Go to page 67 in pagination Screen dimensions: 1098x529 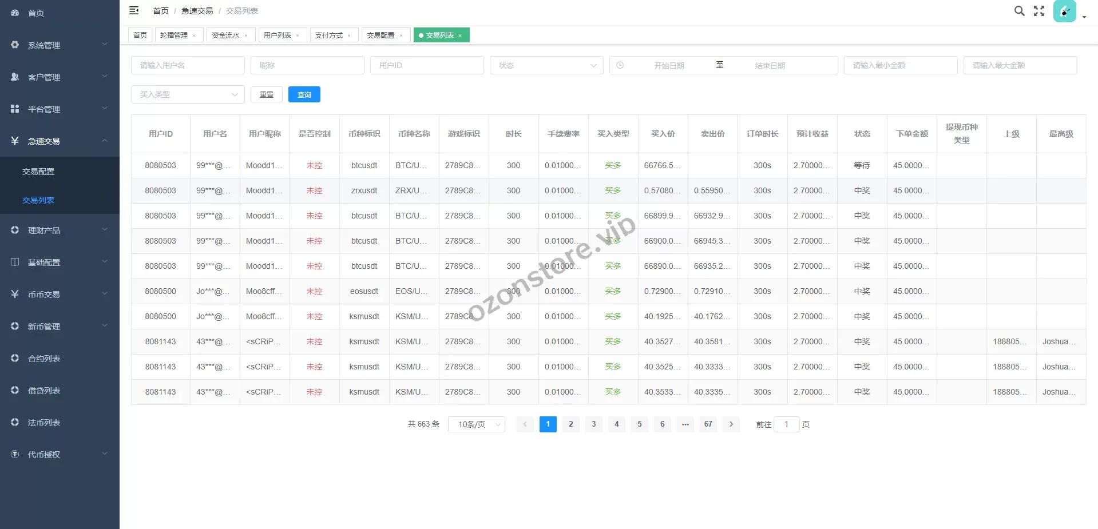click(x=708, y=424)
